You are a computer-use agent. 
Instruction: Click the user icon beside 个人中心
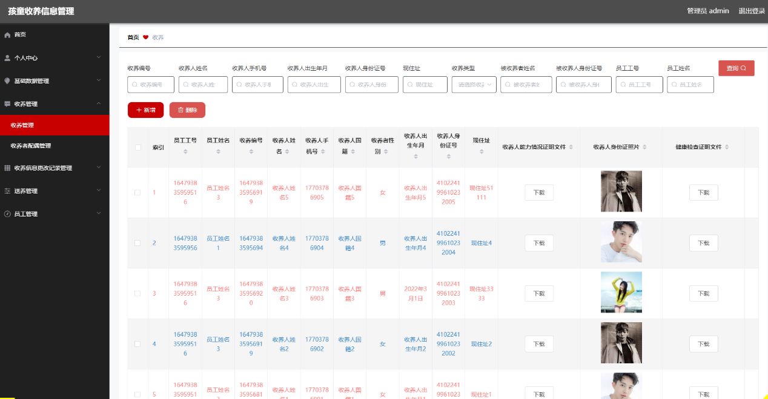7,58
